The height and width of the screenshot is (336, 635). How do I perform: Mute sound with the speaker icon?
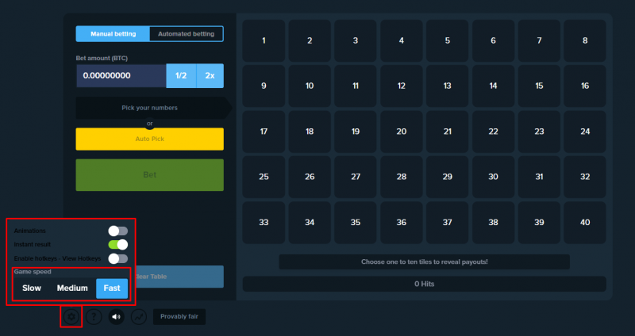click(116, 317)
